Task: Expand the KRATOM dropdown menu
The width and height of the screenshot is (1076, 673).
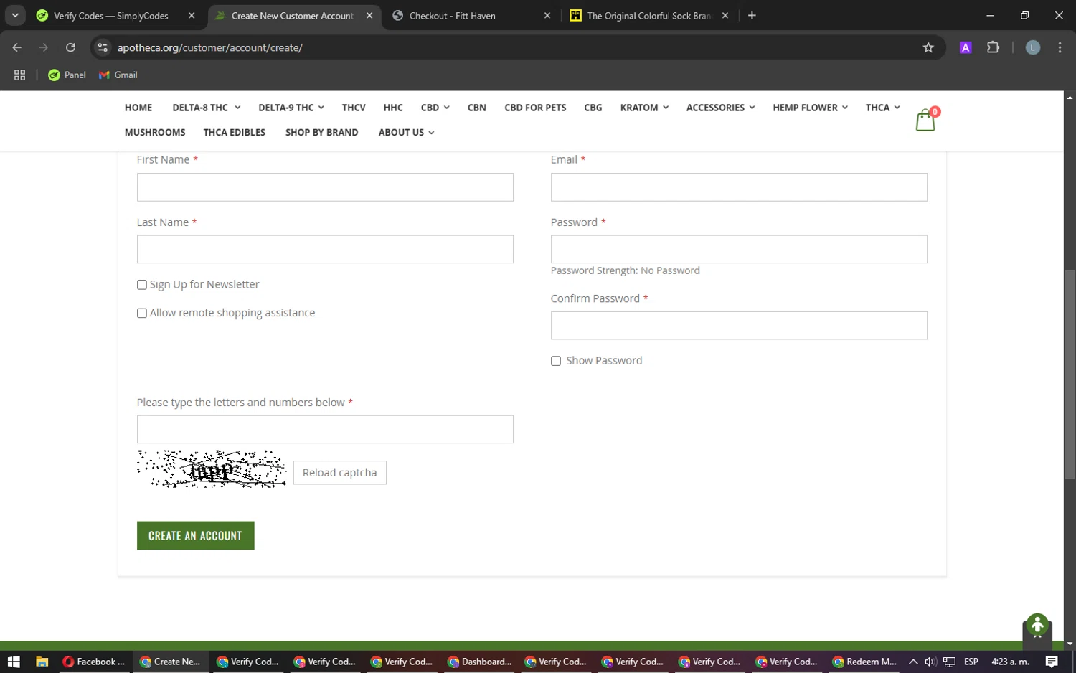Action: [644, 108]
